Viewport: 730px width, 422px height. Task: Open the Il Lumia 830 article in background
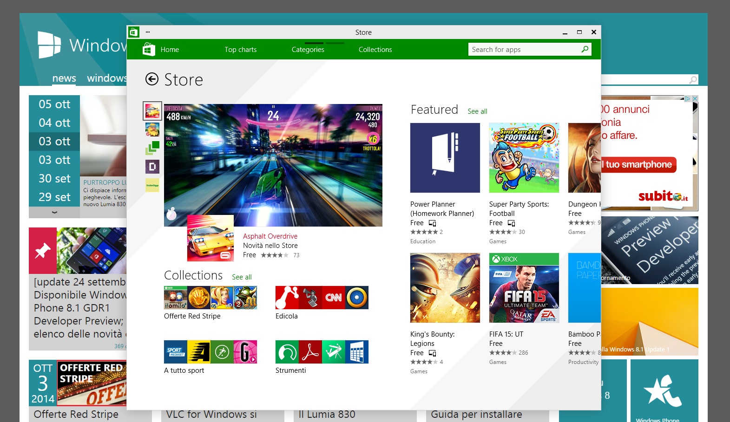pyautogui.click(x=327, y=414)
